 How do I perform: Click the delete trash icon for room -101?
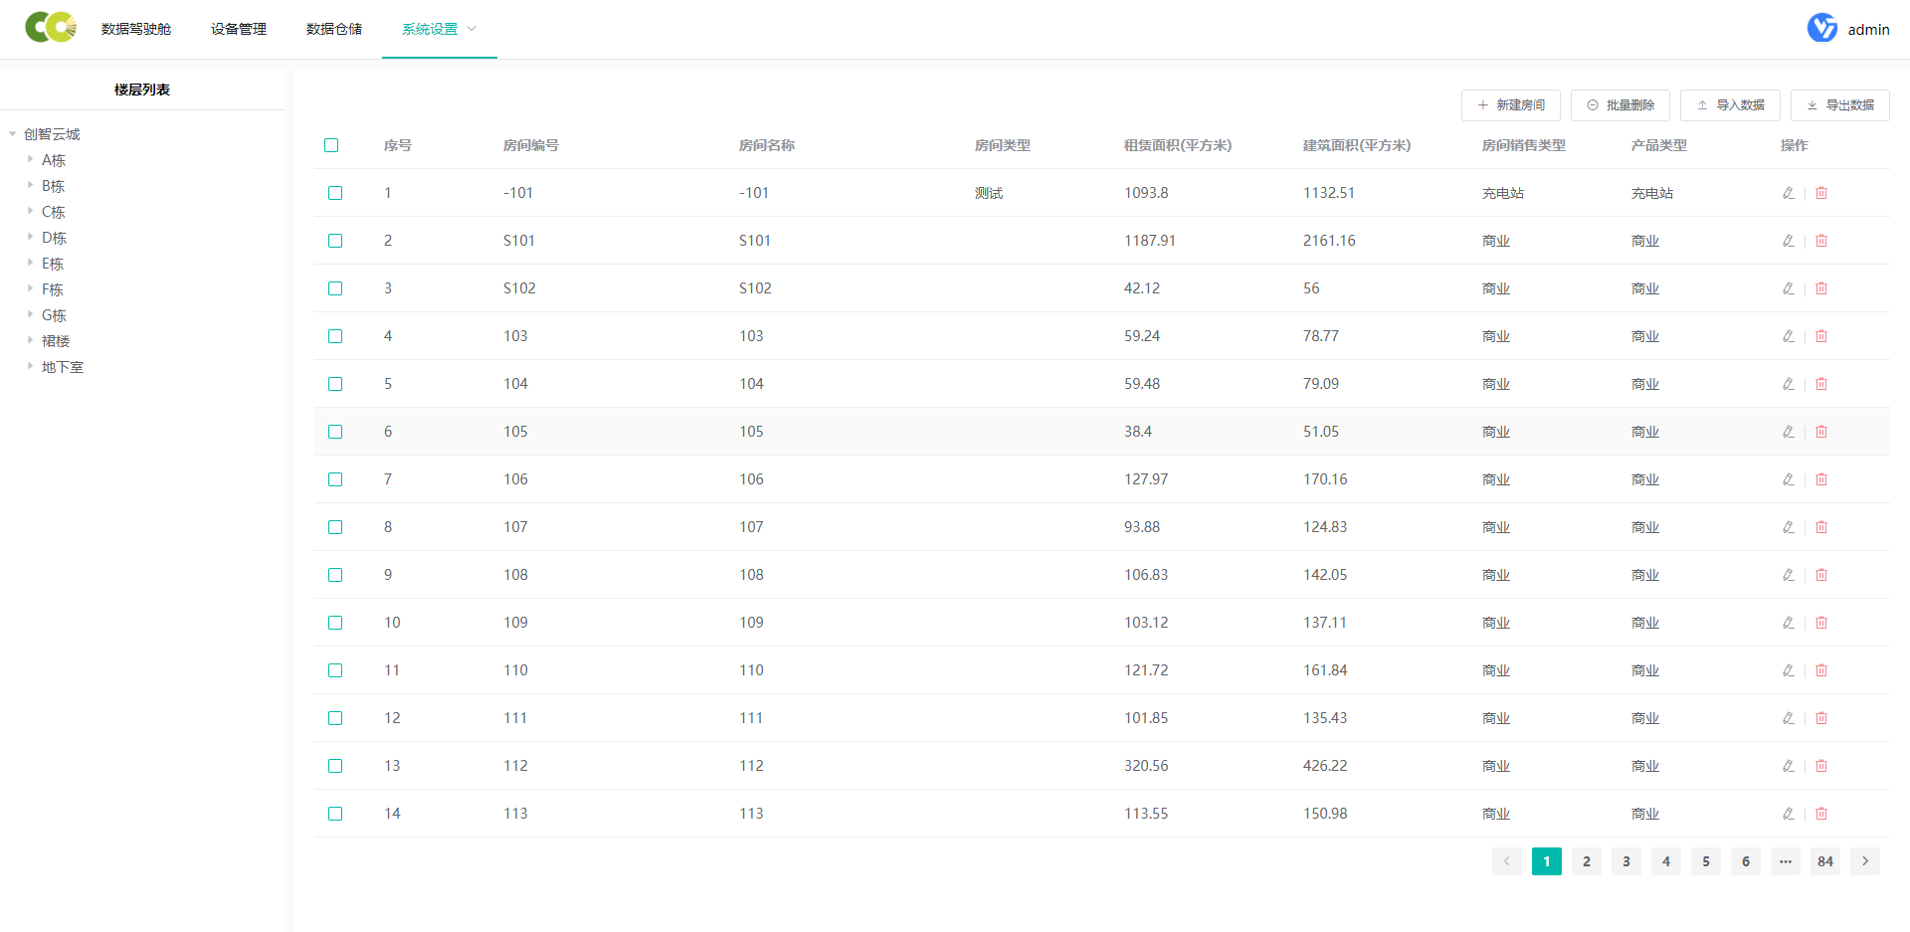1821,193
